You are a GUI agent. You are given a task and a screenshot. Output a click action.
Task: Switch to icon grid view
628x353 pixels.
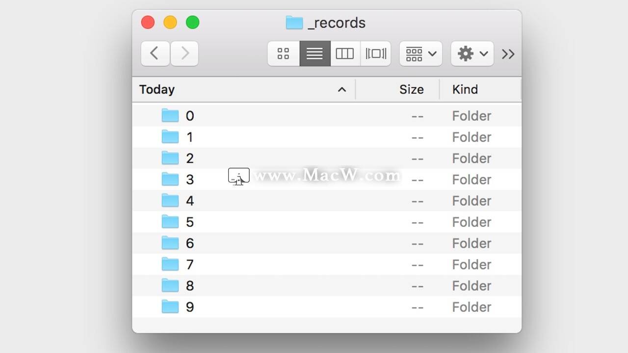(x=284, y=53)
